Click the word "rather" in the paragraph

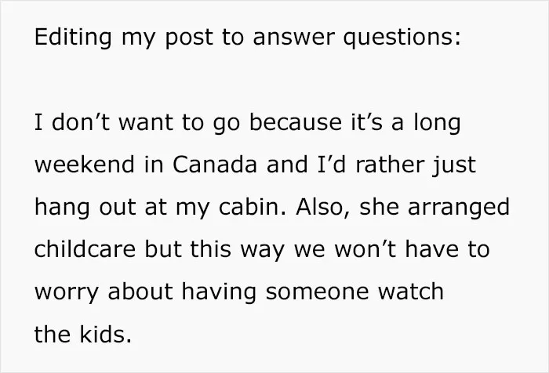[x=390, y=165]
